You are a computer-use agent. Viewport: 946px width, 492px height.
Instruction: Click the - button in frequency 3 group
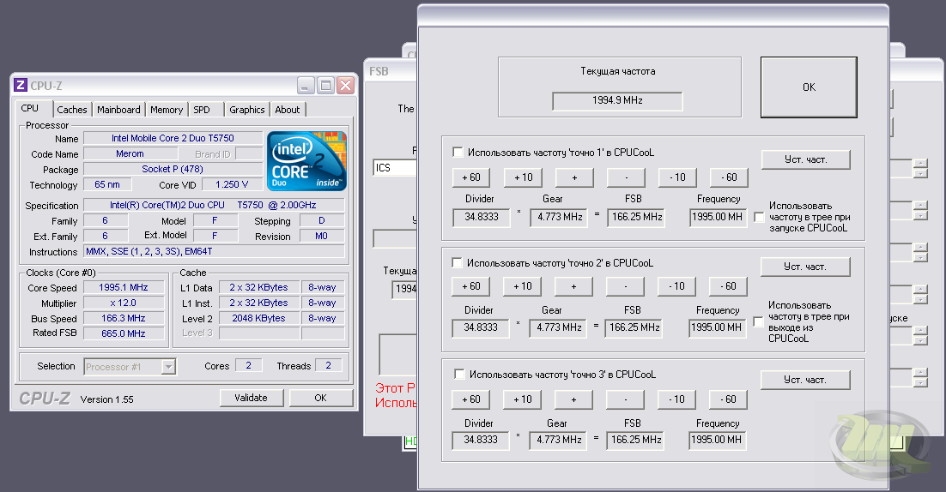click(625, 399)
